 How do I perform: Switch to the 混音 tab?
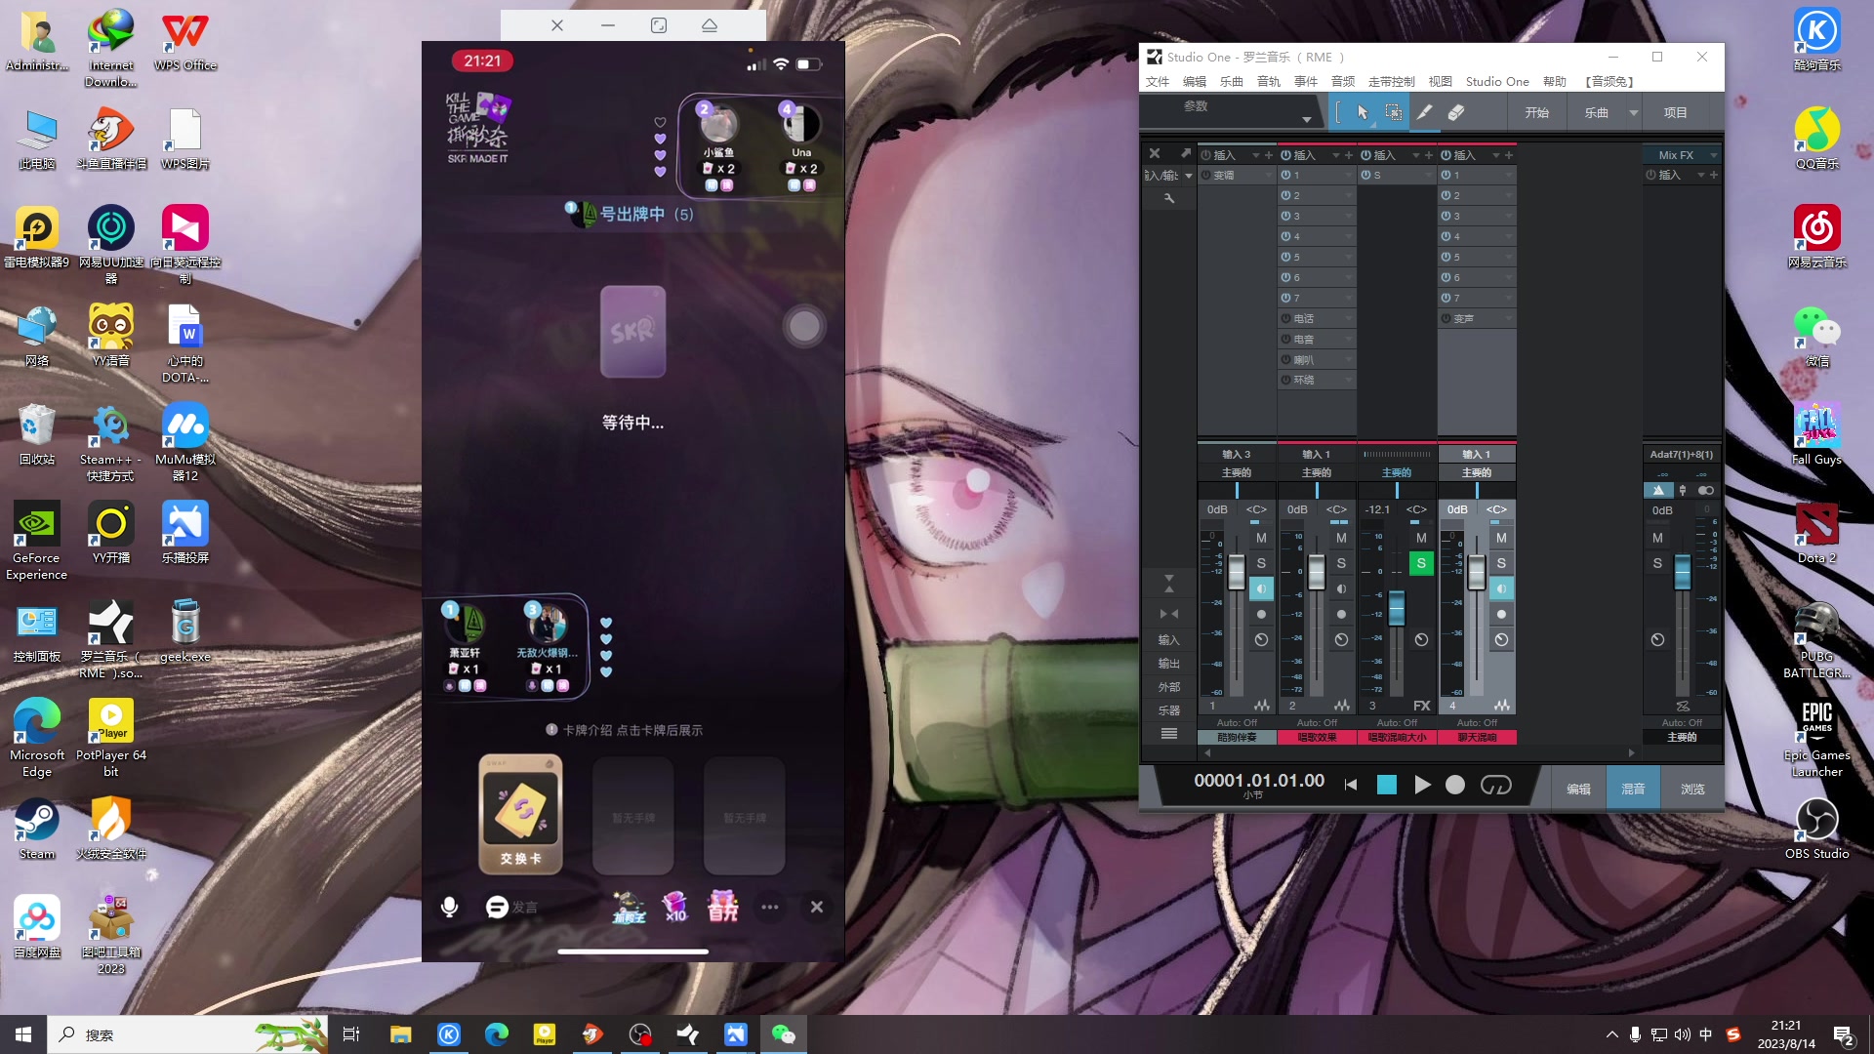point(1633,789)
